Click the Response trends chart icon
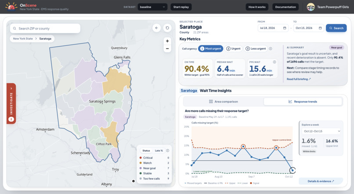Screen dimensions: 354x194 (x=290, y=102)
